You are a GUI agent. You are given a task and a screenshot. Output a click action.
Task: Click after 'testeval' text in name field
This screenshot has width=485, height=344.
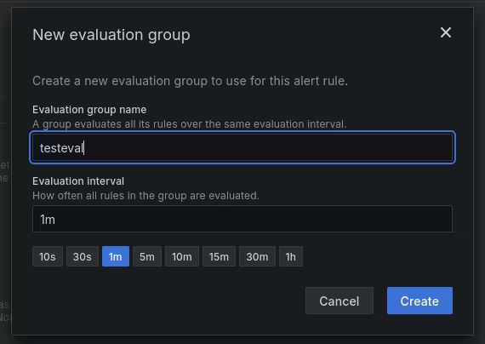click(x=84, y=148)
